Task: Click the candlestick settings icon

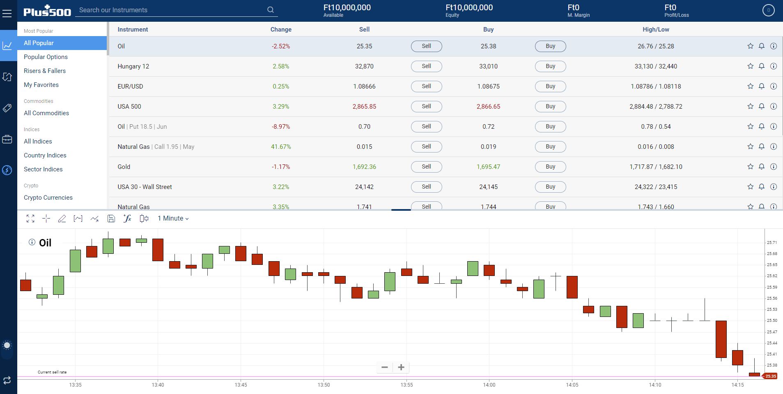Action: point(144,219)
